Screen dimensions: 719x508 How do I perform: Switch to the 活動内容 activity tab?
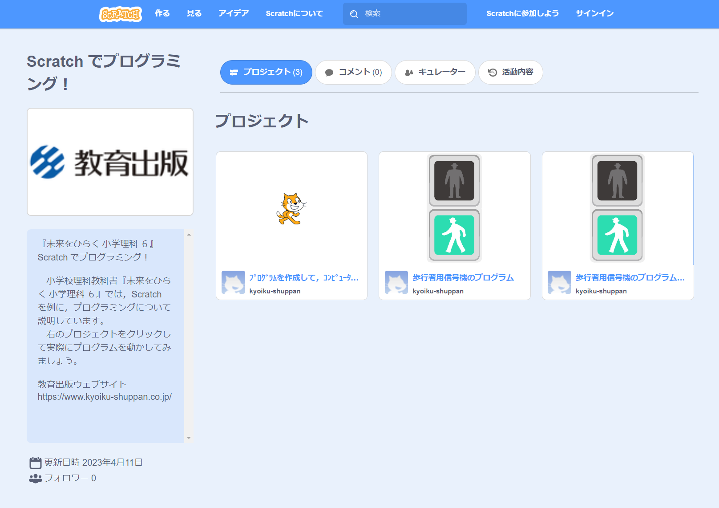511,72
